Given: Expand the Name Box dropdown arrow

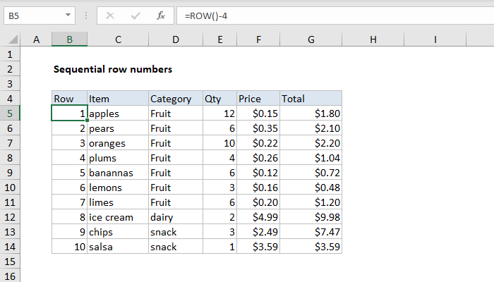Looking at the screenshot, I should click(x=68, y=15).
